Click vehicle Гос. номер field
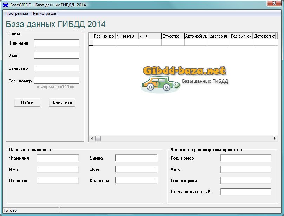 coord(246,158)
